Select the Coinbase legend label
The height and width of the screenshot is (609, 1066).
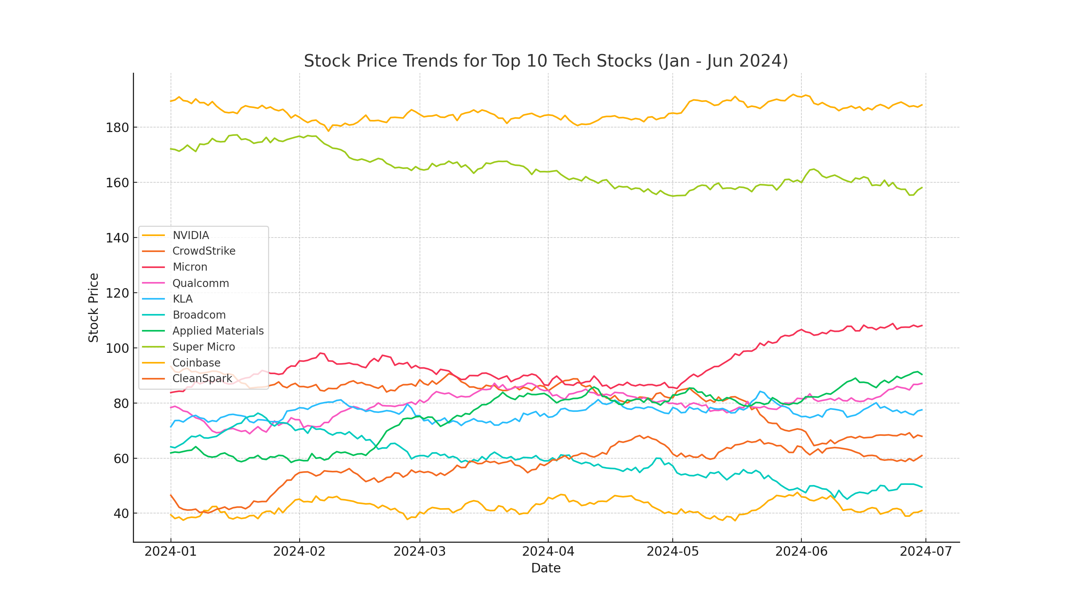(x=196, y=363)
